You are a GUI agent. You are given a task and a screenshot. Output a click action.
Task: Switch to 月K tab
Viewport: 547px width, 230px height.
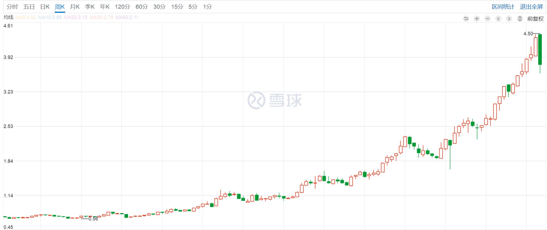coord(75,7)
